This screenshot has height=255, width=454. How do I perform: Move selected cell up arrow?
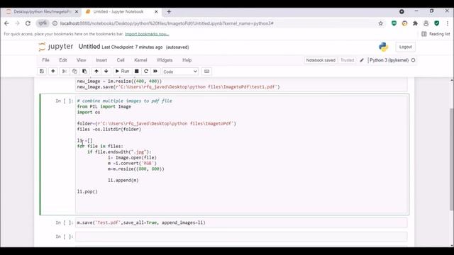[x=96, y=71]
